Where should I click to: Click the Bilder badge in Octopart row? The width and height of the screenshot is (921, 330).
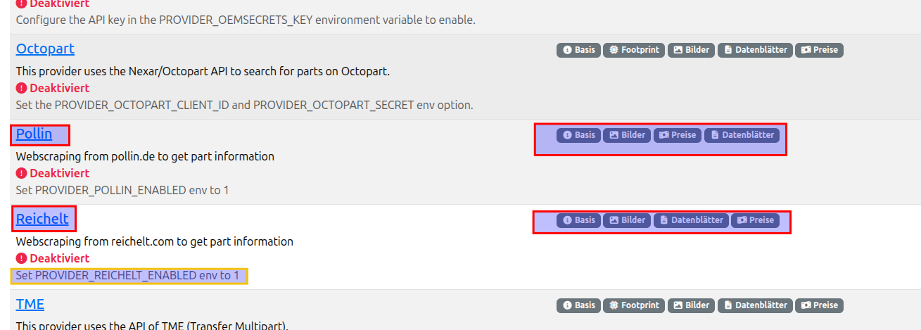pos(692,50)
